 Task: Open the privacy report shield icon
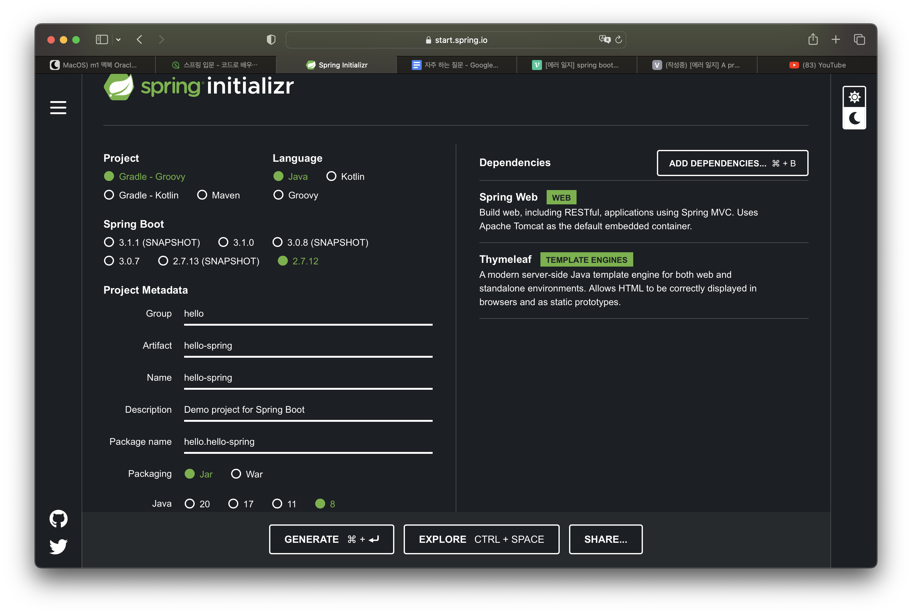(x=271, y=40)
